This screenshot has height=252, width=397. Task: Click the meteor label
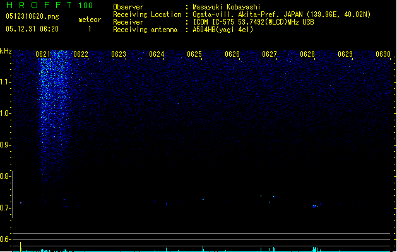pos(90,20)
